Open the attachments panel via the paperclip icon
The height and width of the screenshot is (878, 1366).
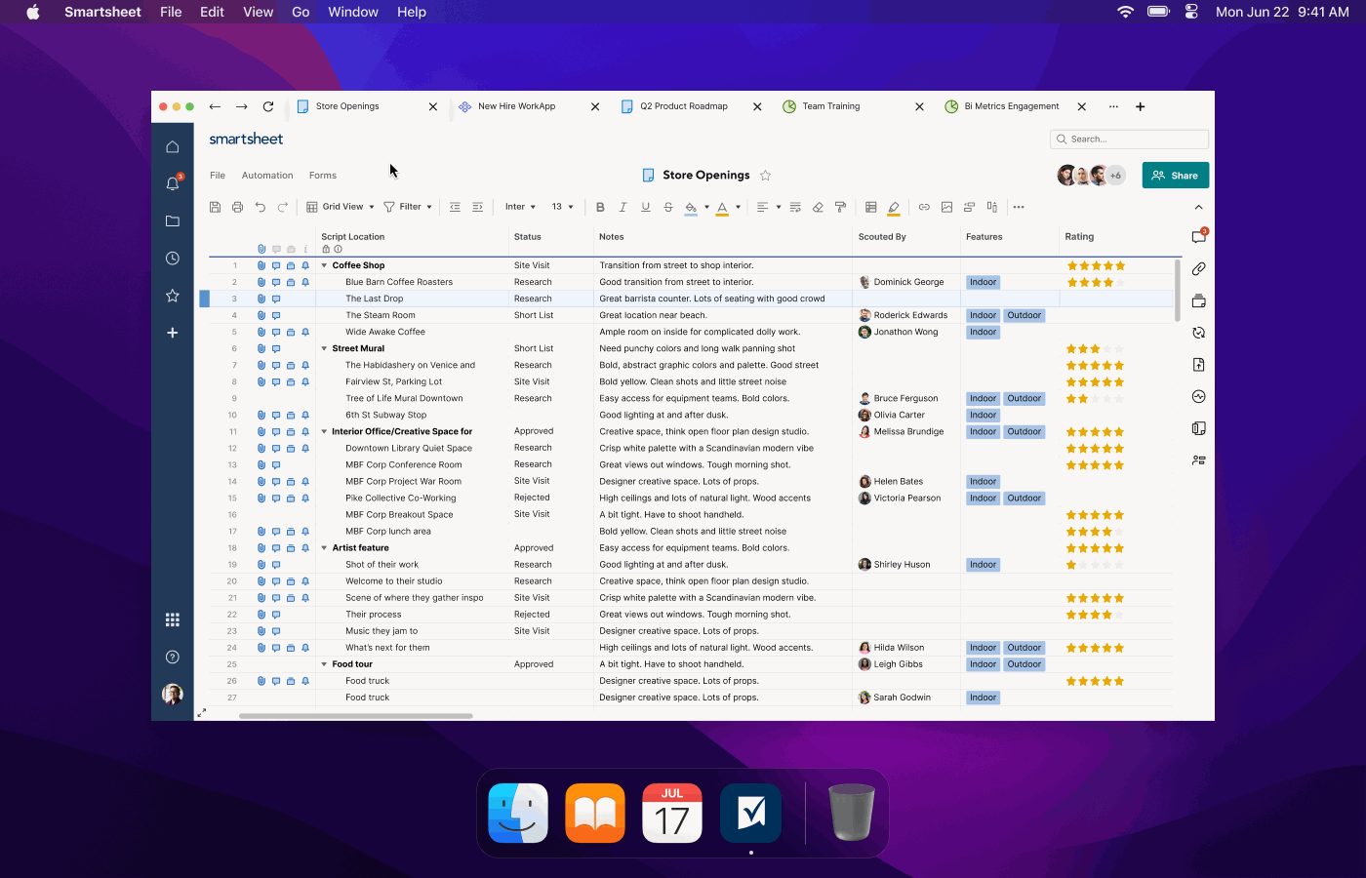tap(1198, 269)
